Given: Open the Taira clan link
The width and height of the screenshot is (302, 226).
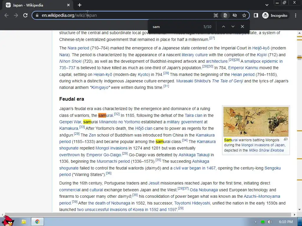Looking at the screenshot, I should pyautogui.click(x=193, y=115).
